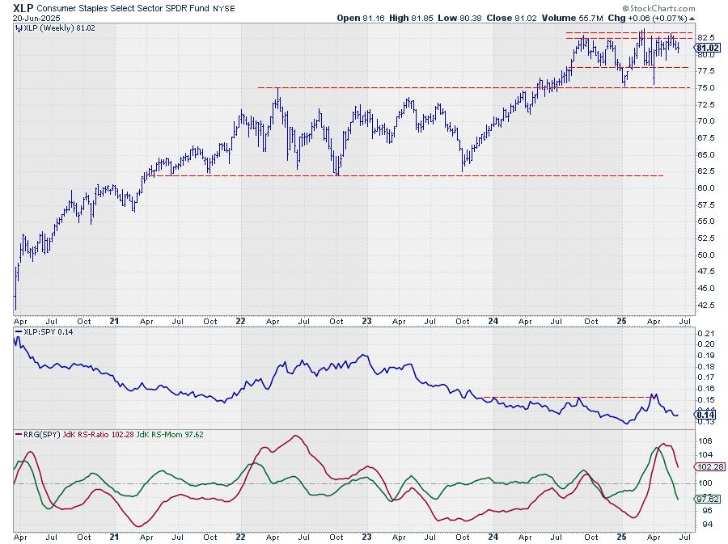Click the 102.28 RS-Ratio value tag

710,466
